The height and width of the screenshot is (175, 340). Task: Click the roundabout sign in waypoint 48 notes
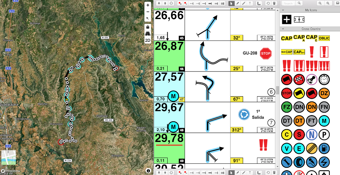point(244,114)
